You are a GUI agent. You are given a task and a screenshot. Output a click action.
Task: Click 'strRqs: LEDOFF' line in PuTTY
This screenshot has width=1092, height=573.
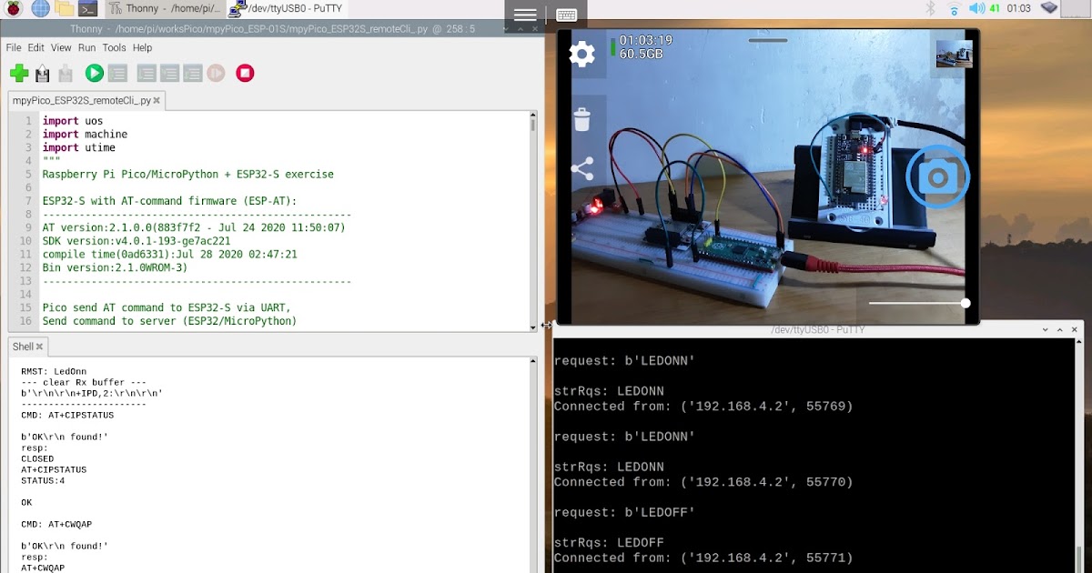(x=609, y=543)
